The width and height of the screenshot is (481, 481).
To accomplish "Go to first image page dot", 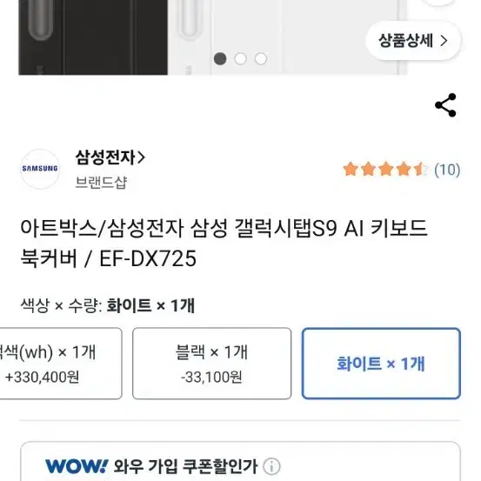I will [220, 58].
